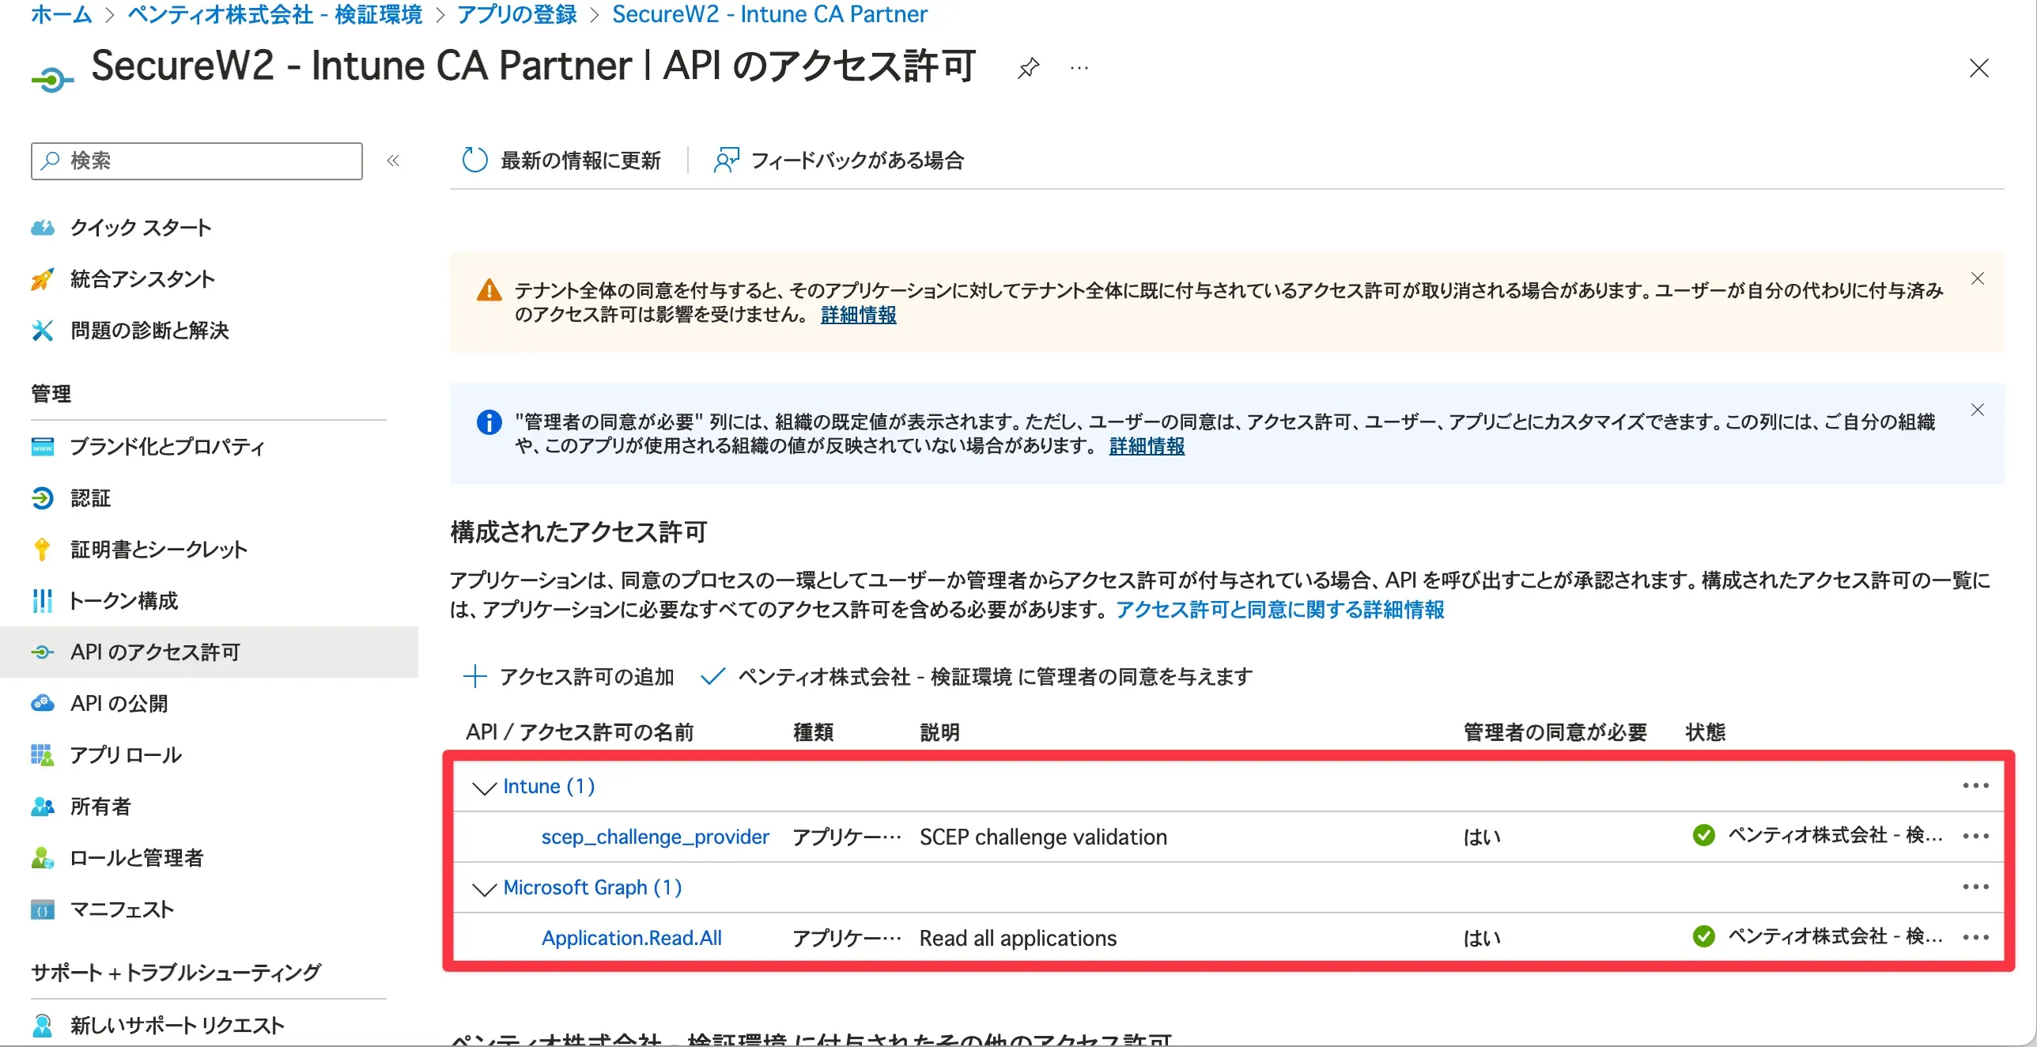The height and width of the screenshot is (1047, 2037).
Task: Collapse the Microsoft Graph (1) group
Action: (x=483, y=889)
